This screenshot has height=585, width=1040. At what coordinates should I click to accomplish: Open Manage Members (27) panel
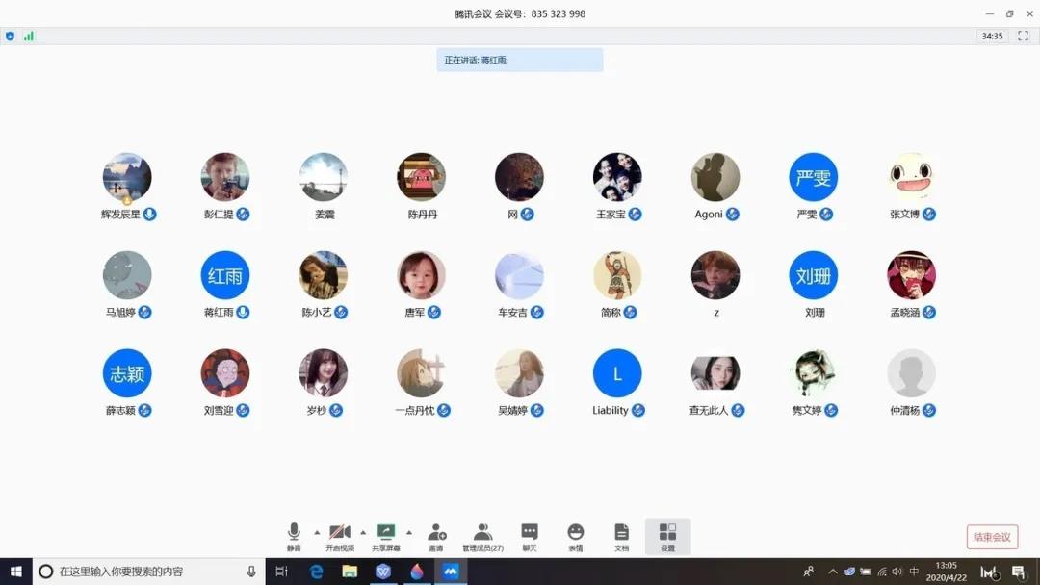[x=482, y=532]
